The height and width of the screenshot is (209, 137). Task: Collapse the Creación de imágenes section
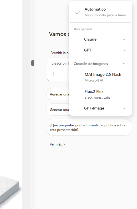[x=101, y=64]
